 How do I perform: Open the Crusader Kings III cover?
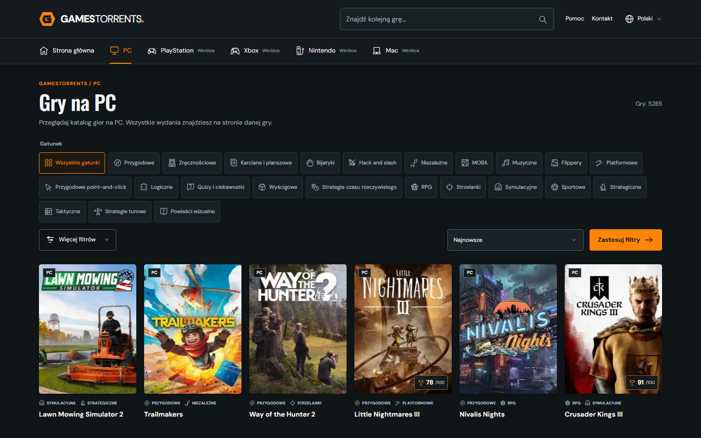click(613, 329)
